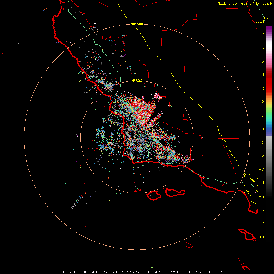This screenshot has height=274, width=274.
Task: Click the DZD legend heading
Action: (x=267, y=18)
